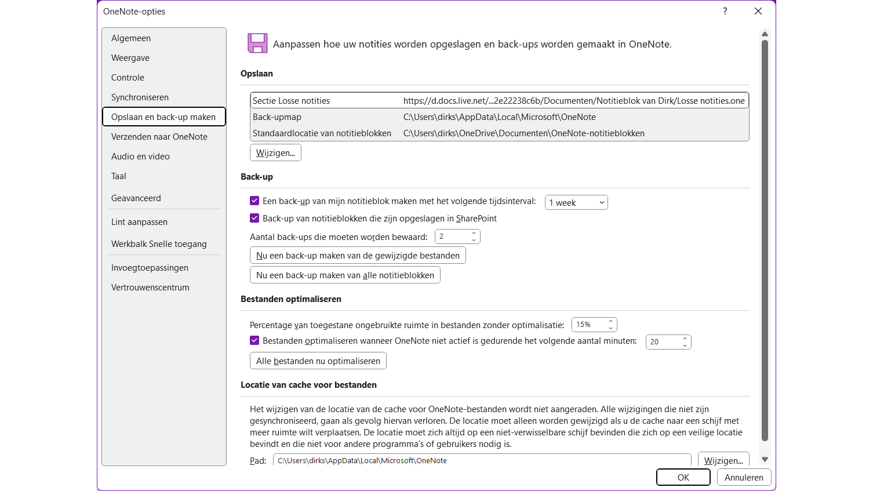
Task: Select Opslaan en back-up maken category
Action: [x=164, y=117]
